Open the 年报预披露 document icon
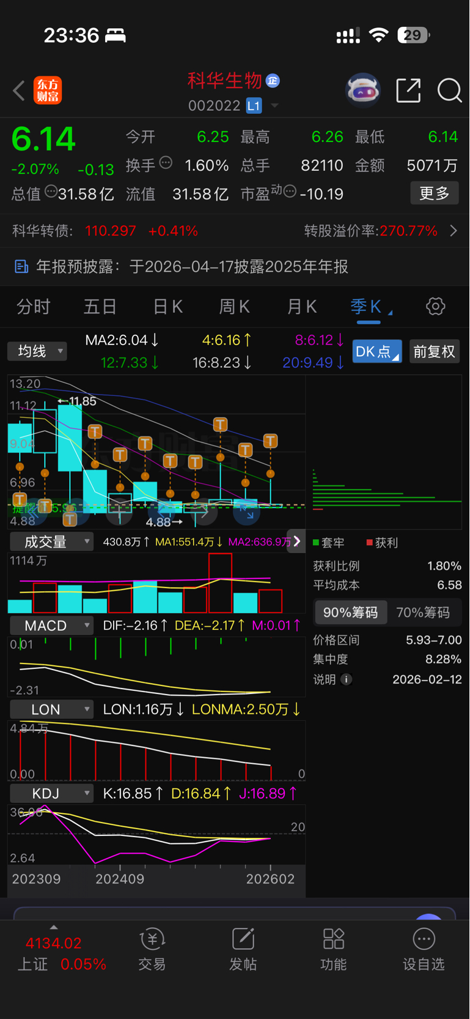This screenshot has height=1019, width=470. 21,266
